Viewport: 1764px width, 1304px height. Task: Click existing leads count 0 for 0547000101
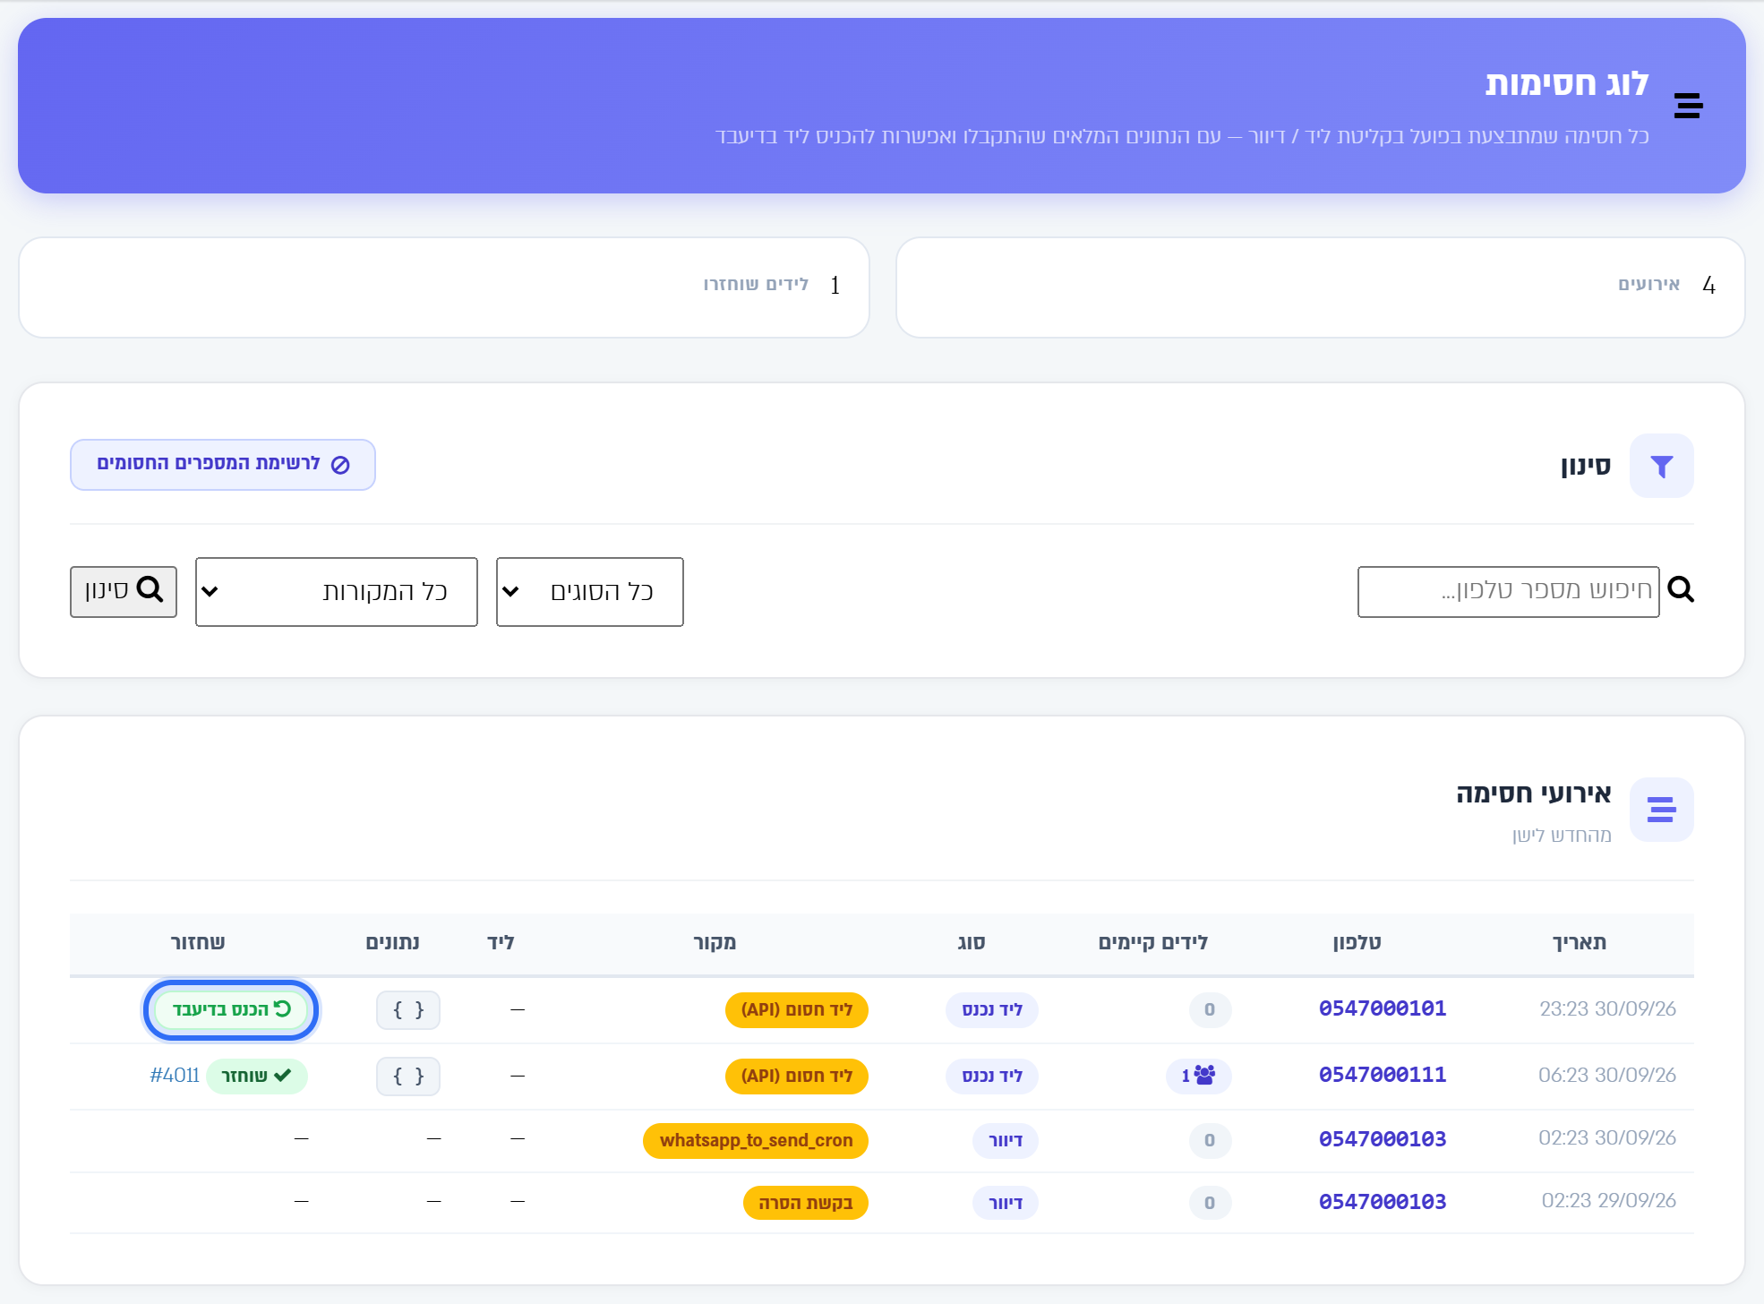tap(1211, 1010)
